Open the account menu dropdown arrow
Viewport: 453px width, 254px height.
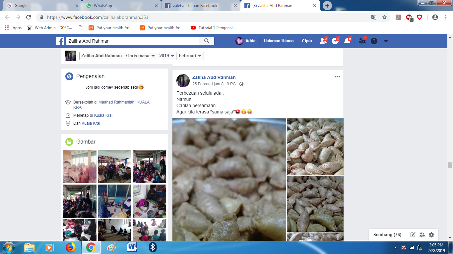click(x=386, y=41)
